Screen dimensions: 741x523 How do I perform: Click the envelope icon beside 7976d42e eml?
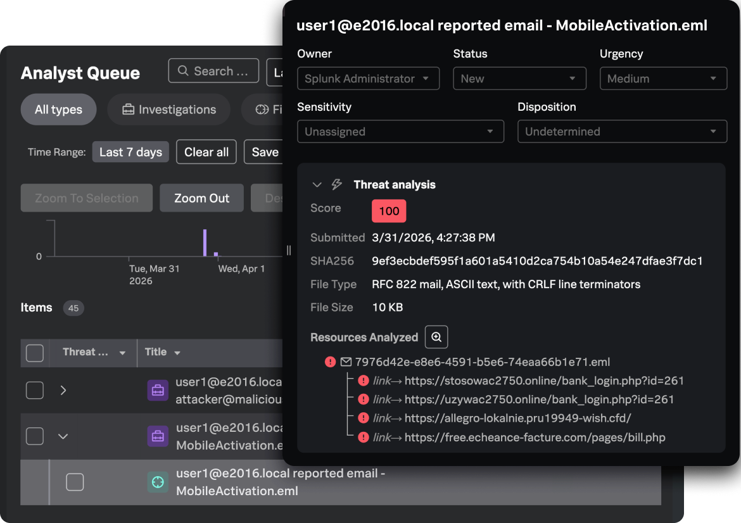346,362
